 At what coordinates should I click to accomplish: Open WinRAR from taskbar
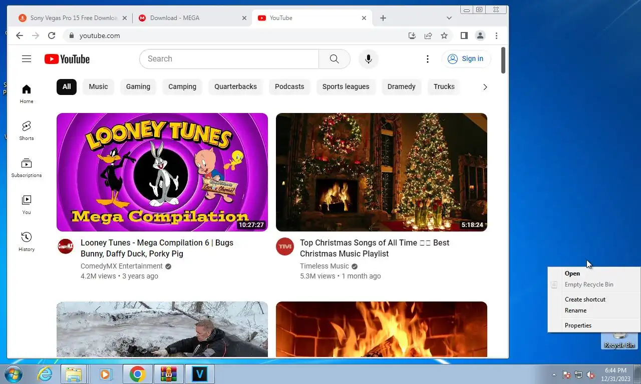pos(168,374)
